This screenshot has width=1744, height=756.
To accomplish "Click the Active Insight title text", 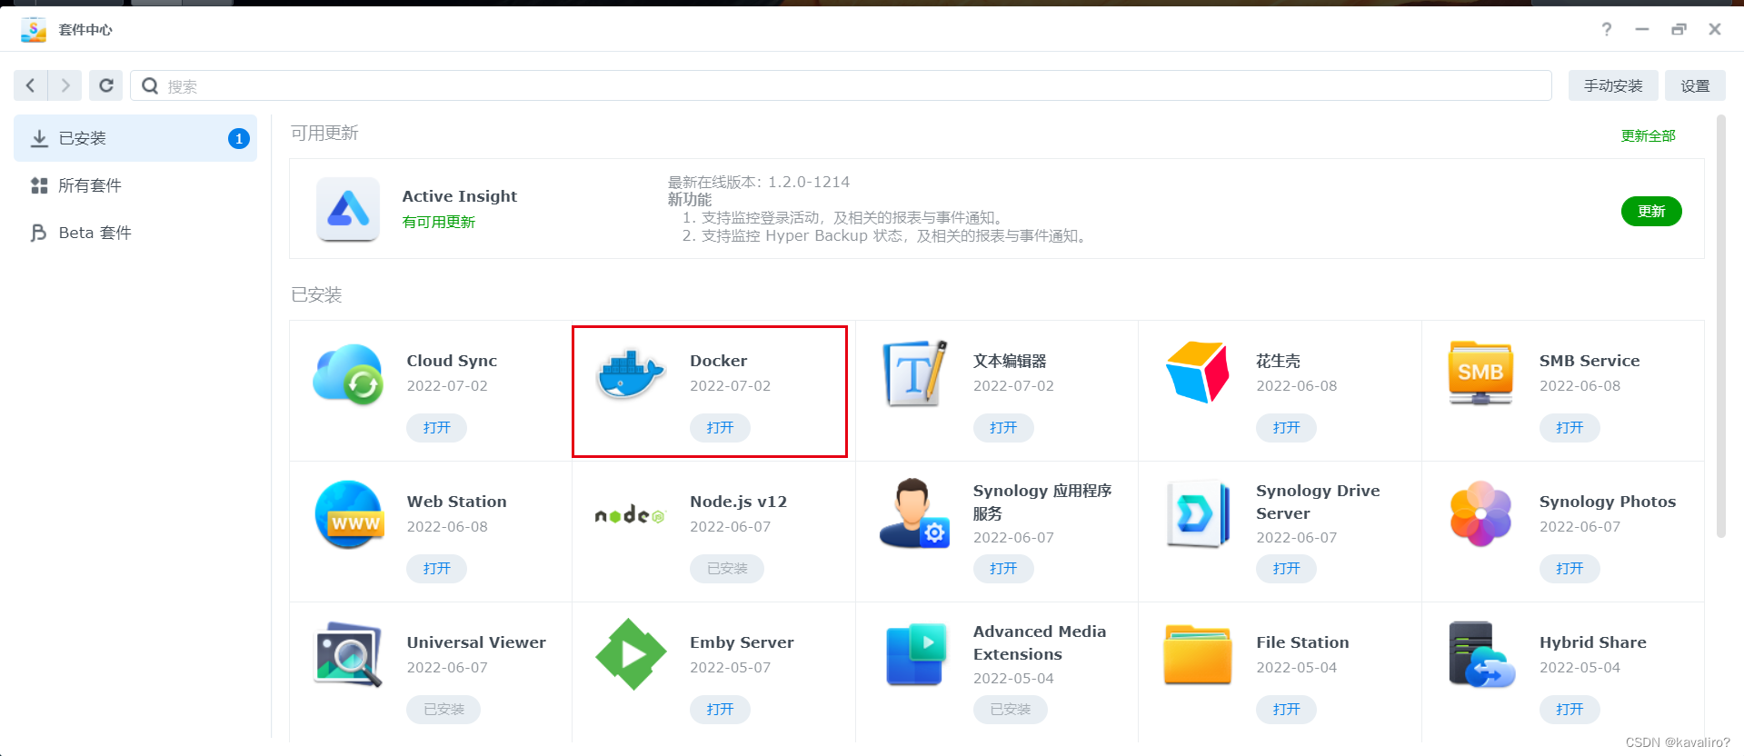I will pyautogui.click(x=460, y=196).
